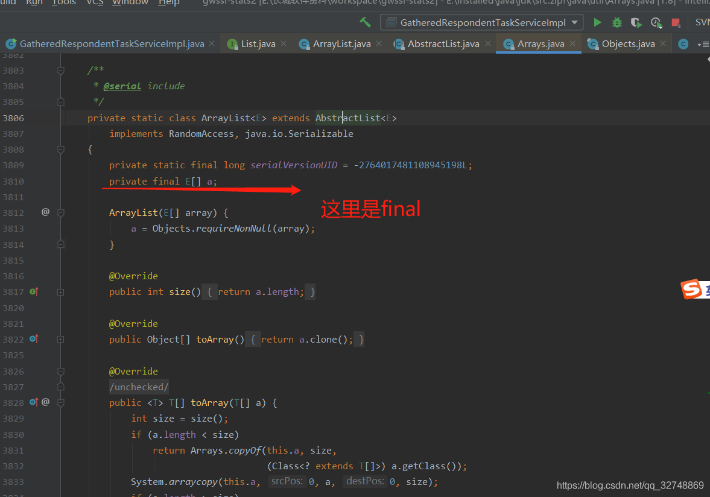Close the GatheredRespondentTaskServiceImpl.java tab
The image size is (710, 497).
[x=212, y=43]
